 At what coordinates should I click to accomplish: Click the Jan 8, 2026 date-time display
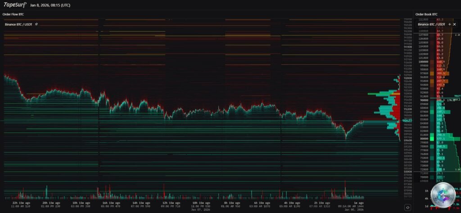pos(50,5)
